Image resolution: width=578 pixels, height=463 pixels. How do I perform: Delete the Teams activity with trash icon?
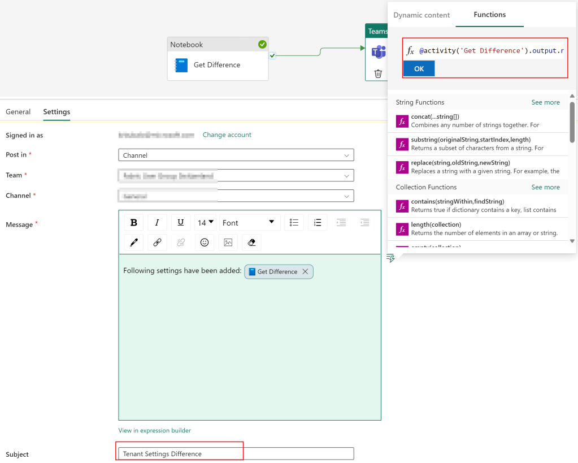(378, 73)
